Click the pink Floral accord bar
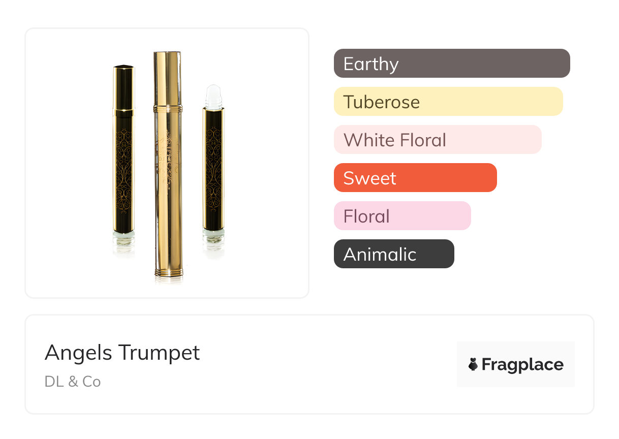The height and width of the screenshot is (439, 619). [x=402, y=216]
